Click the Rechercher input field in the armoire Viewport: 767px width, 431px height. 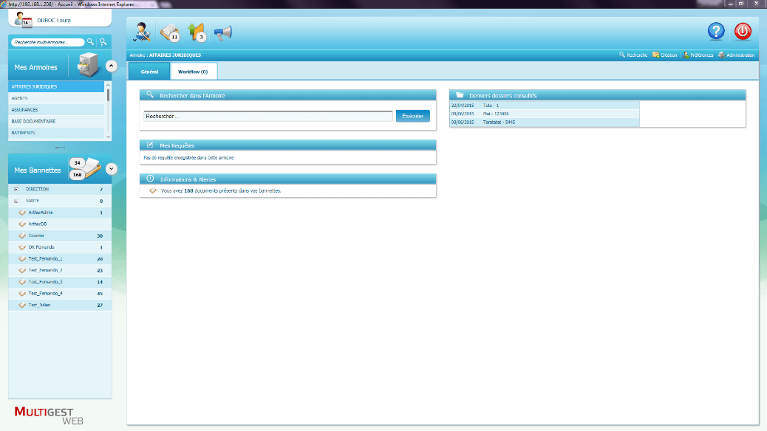pyautogui.click(x=267, y=116)
